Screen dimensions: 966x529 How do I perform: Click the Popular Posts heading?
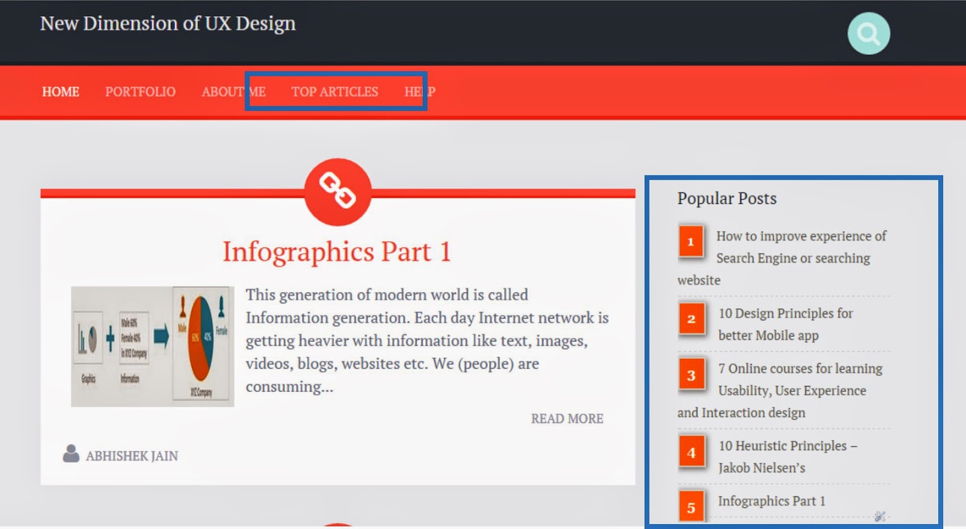click(727, 198)
